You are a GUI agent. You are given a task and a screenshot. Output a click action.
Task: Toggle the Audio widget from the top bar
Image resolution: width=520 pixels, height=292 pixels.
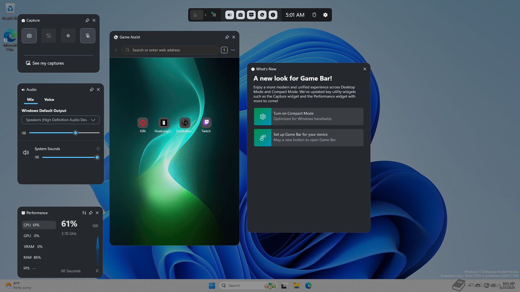(x=229, y=15)
